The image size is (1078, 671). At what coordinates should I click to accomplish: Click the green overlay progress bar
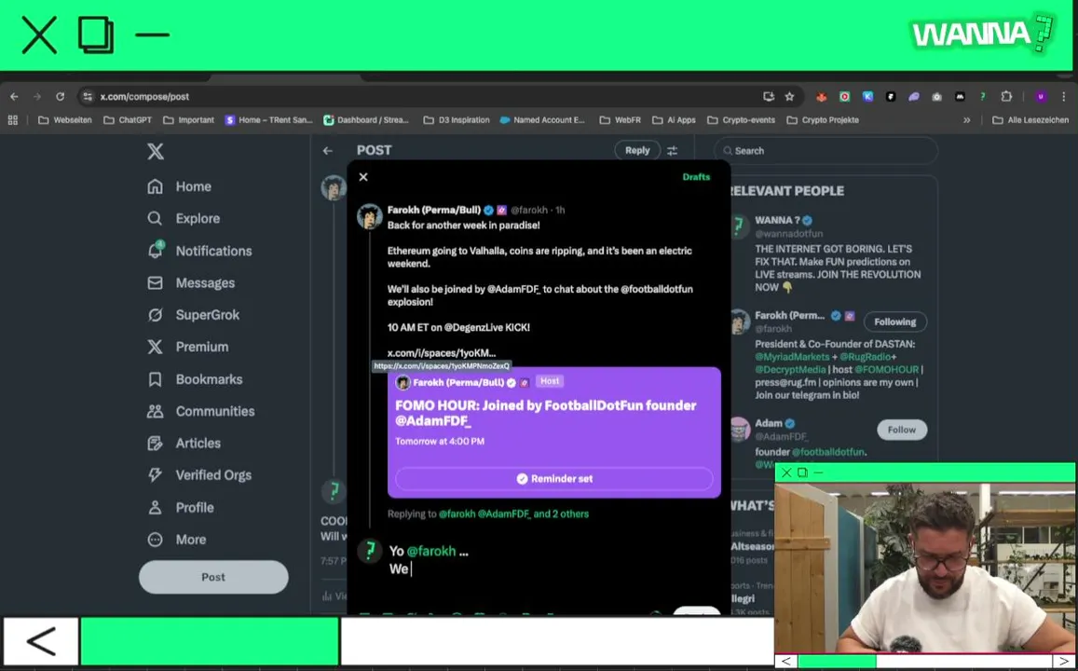(x=210, y=641)
